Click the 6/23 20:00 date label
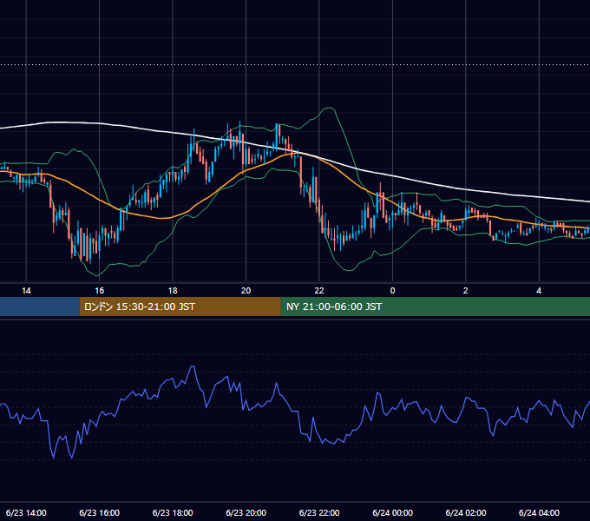590x521 pixels. point(246,512)
